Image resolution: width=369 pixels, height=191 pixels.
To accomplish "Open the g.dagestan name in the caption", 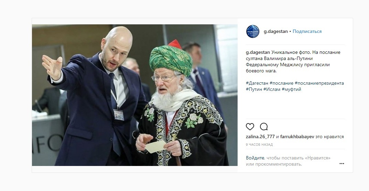I will pyautogui.click(x=258, y=52).
